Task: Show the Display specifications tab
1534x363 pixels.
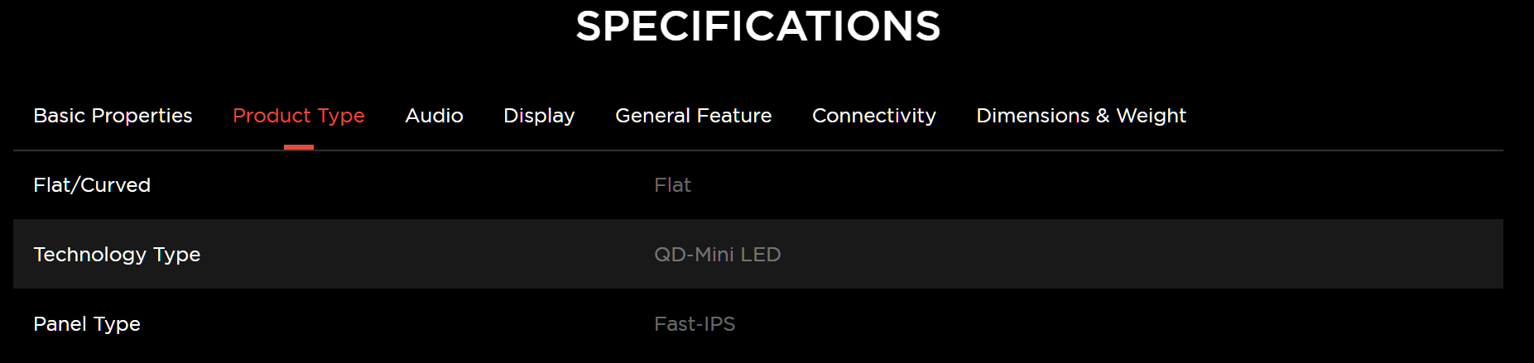Action: 539,116
